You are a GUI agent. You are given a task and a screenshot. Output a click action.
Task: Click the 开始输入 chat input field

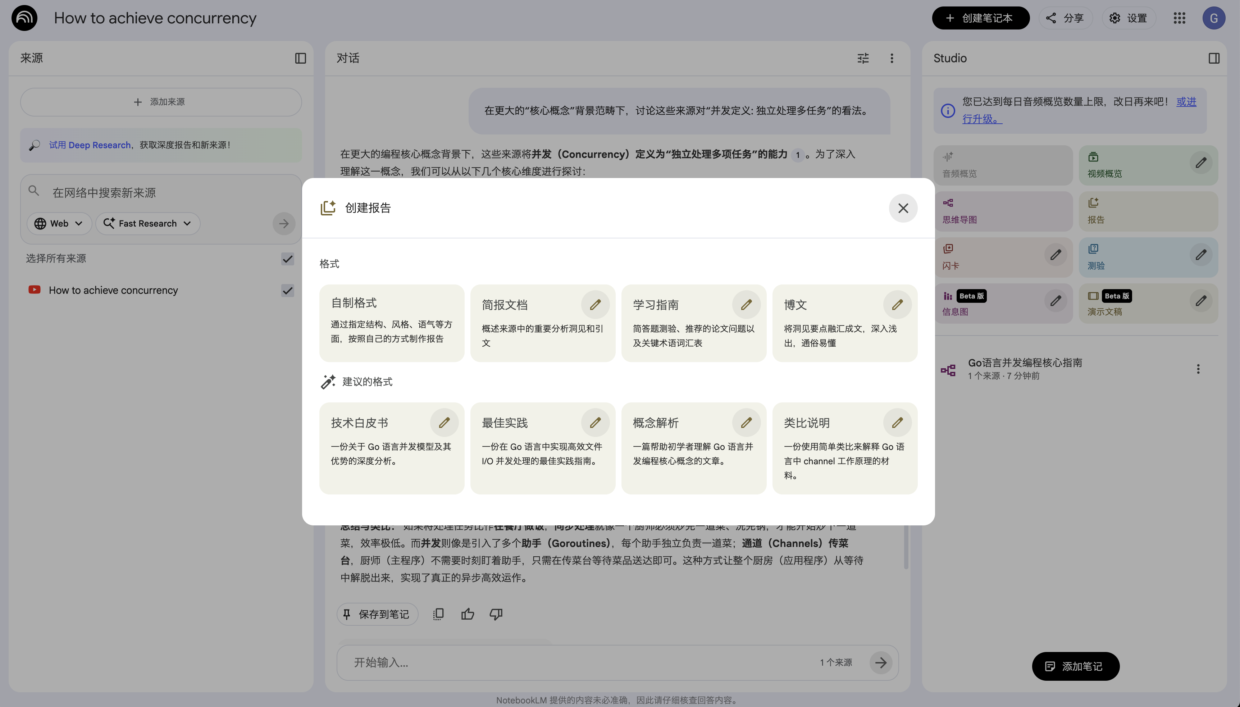coord(534,662)
